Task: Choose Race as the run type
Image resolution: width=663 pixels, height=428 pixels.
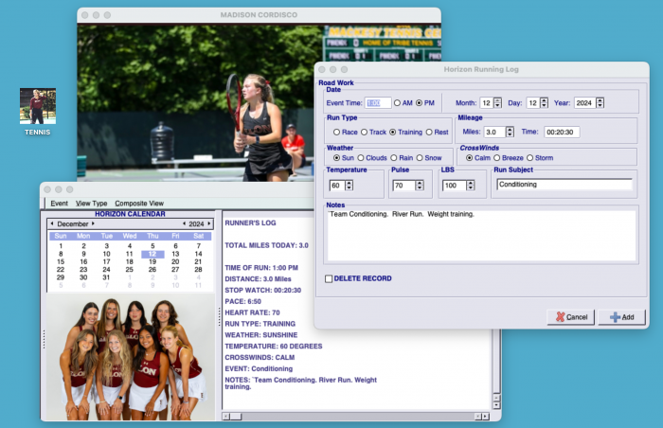Action: [335, 133]
